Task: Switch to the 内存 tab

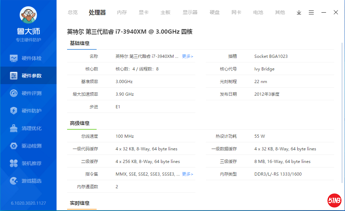Action: pyautogui.click(x=122, y=12)
